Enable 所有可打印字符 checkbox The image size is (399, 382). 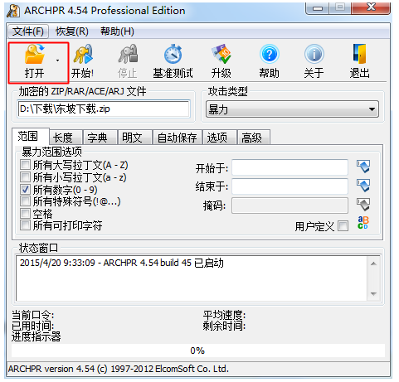click(25, 225)
